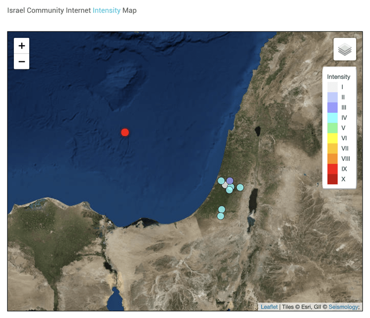This screenshot has width=370, height=318.
Task: Open the Leaflet attribution link
Action: point(269,307)
